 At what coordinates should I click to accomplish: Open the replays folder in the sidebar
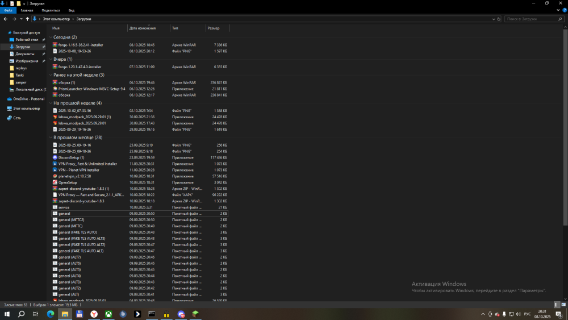tap(21, 68)
